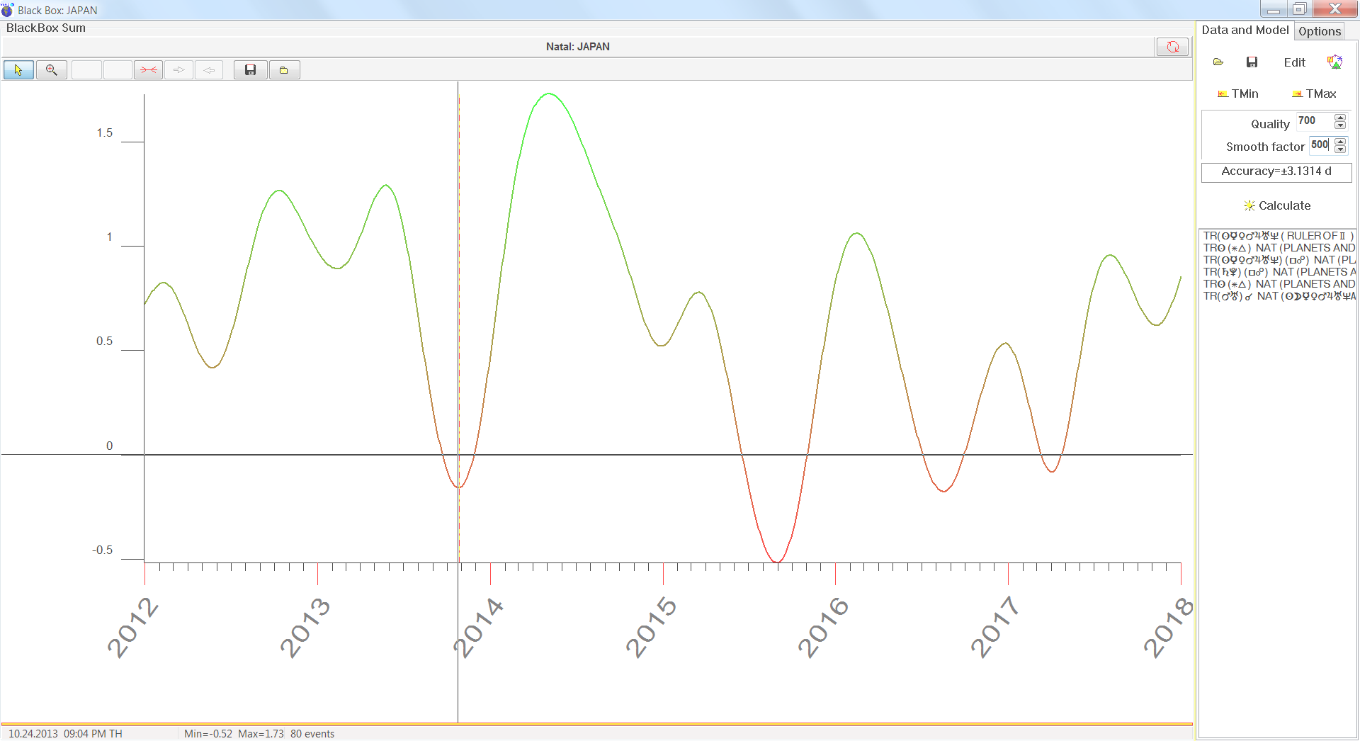Increase the Quality value with up arrow
This screenshot has width=1360, height=741.
coord(1340,118)
